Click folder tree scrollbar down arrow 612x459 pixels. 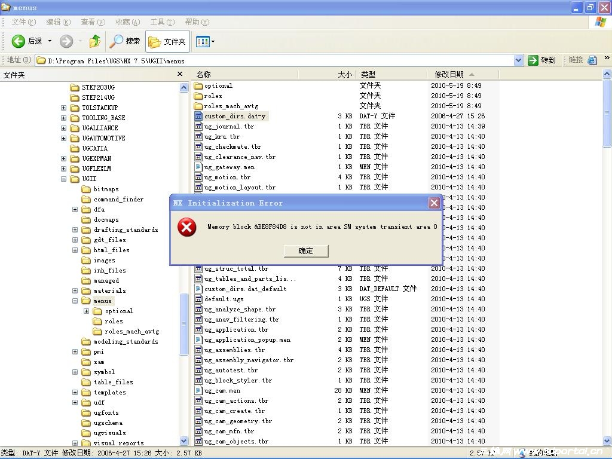click(x=184, y=440)
